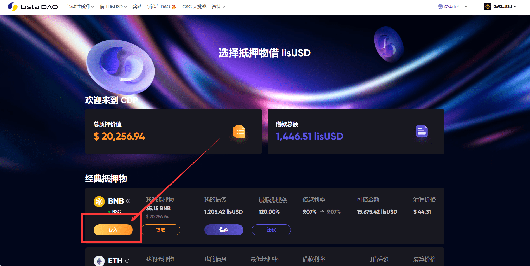The width and height of the screenshot is (530, 266).
Task: Expand the 资料 dropdown menu
Action: (x=218, y=6)
